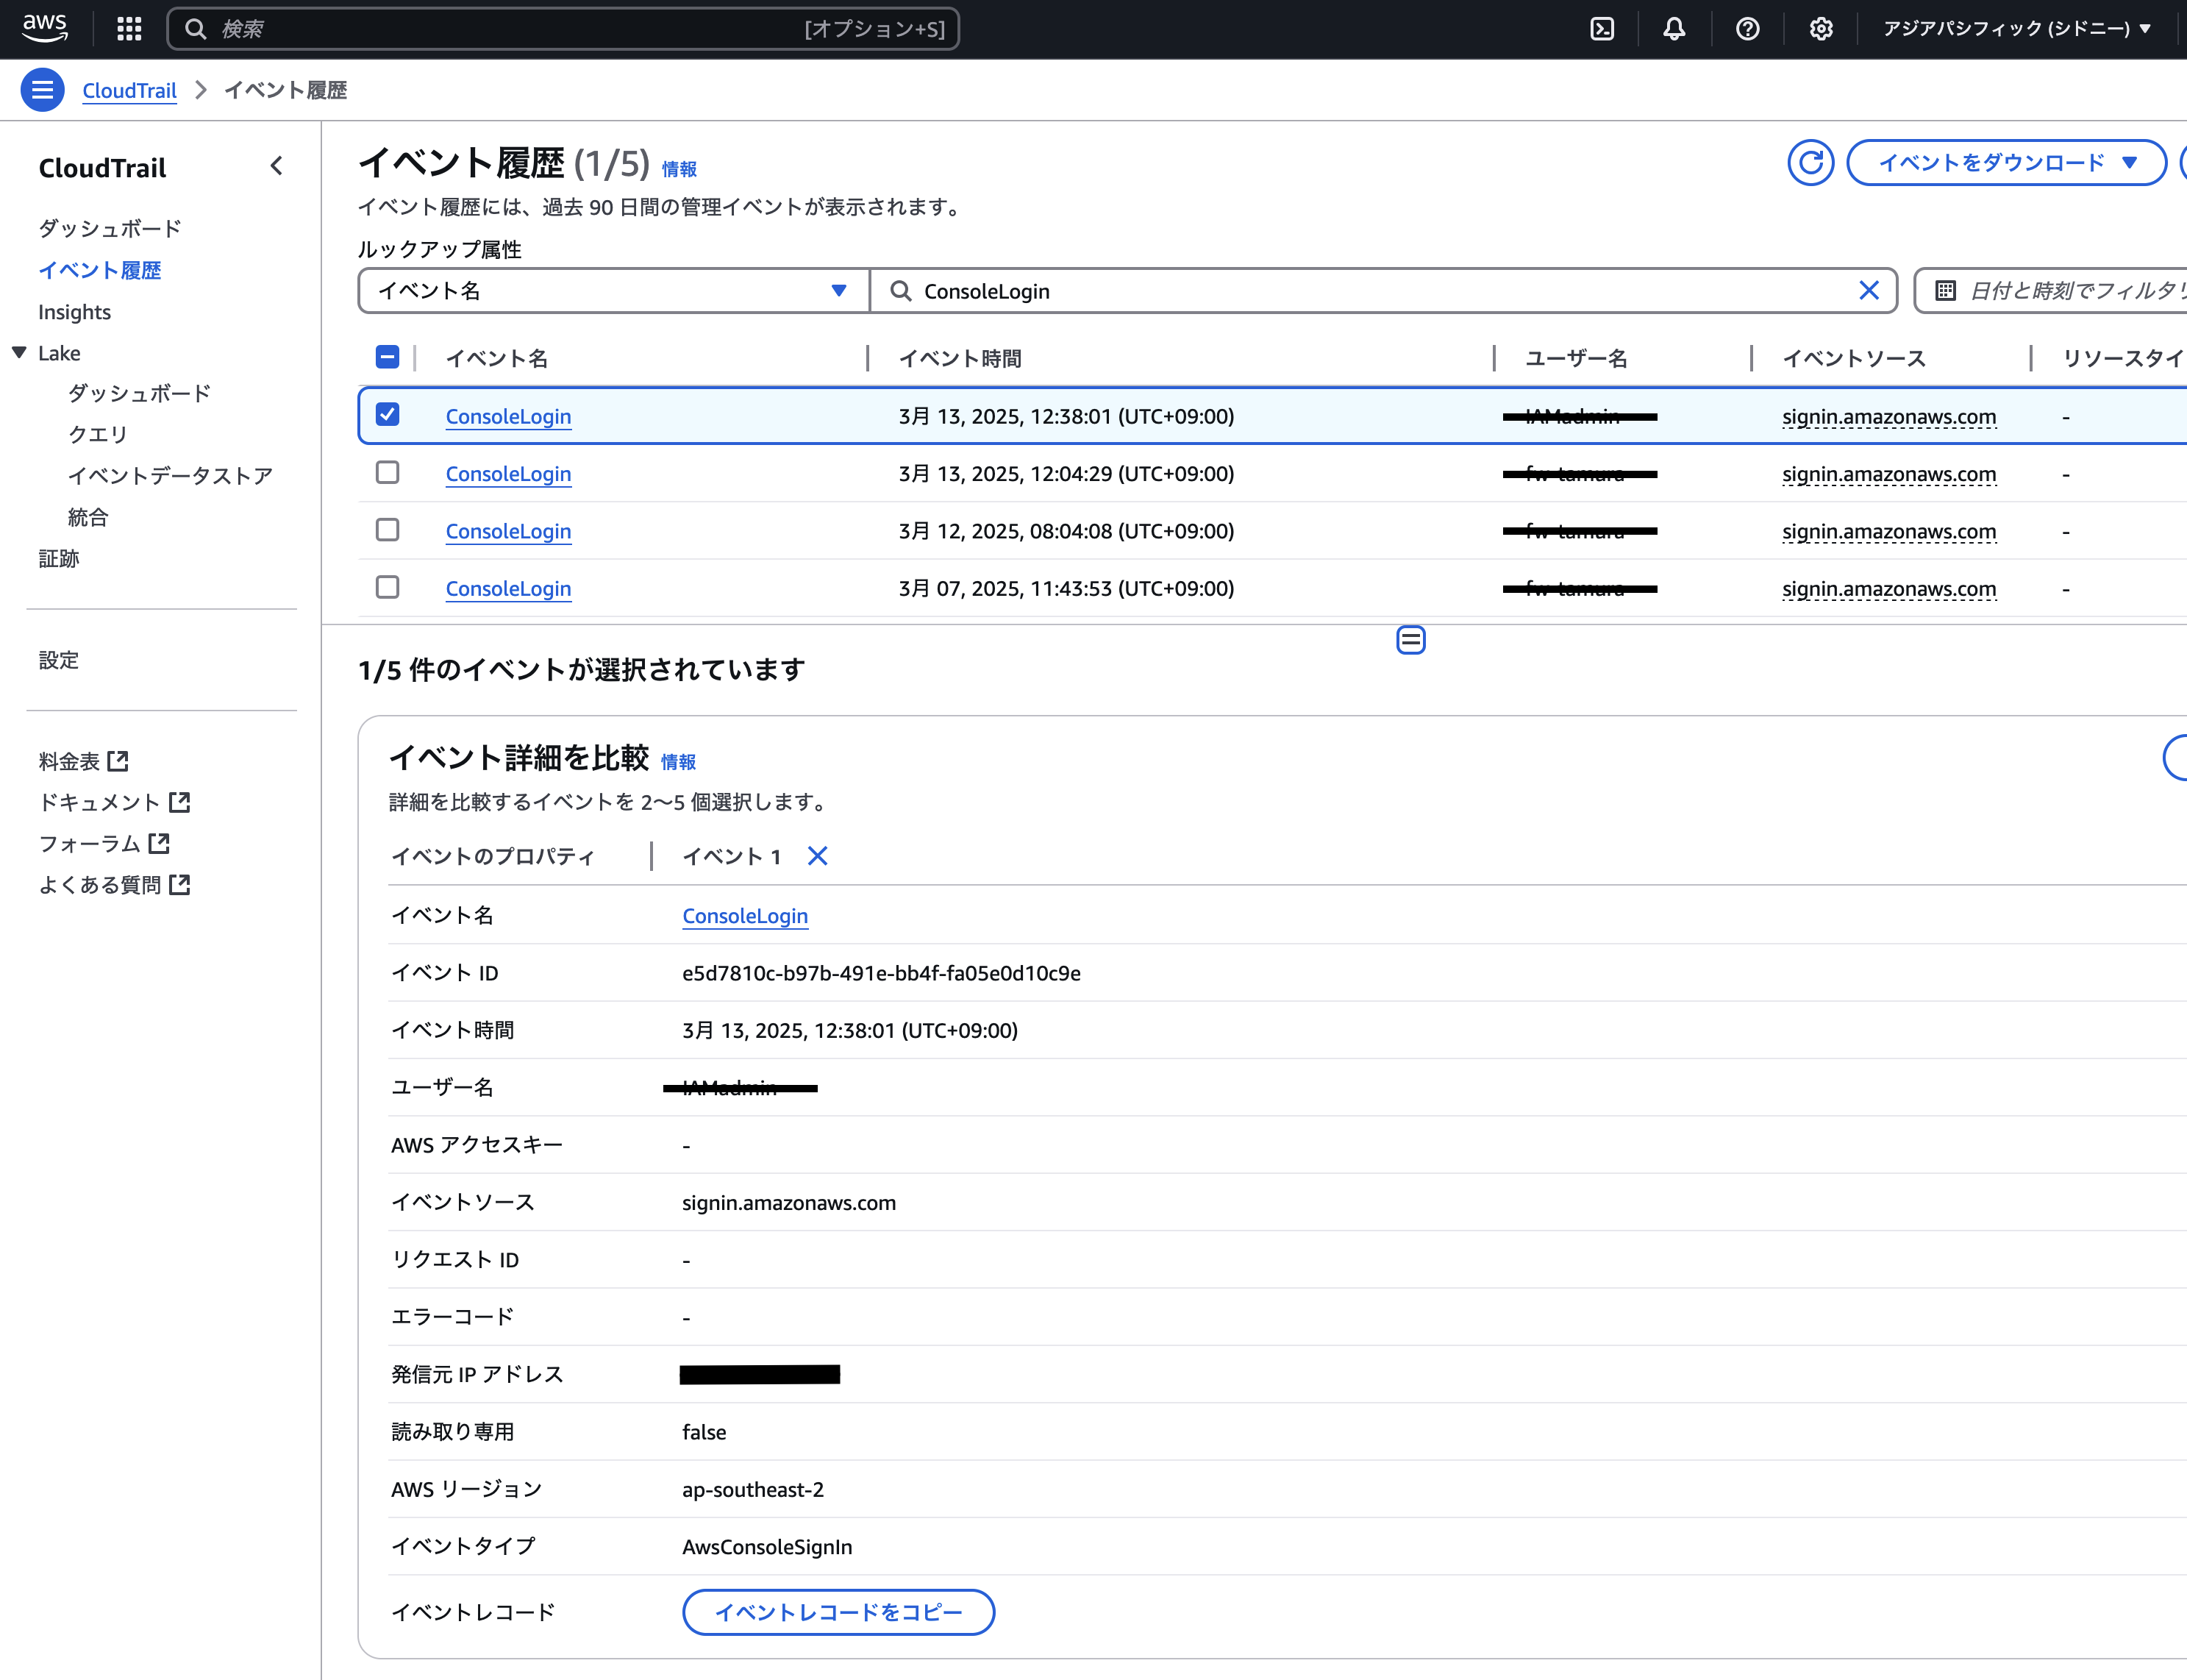Viewport: 2187px width, 1680px height.
Task: Click イベントレコードをコピー button
Action: 838,1612
